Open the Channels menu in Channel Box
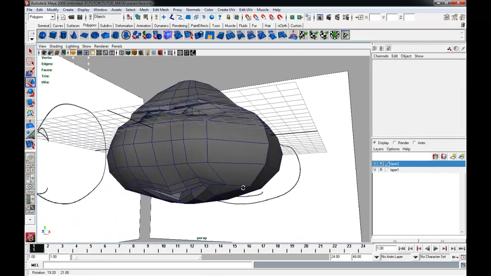 pyautogui.click(x=381, y=56)
